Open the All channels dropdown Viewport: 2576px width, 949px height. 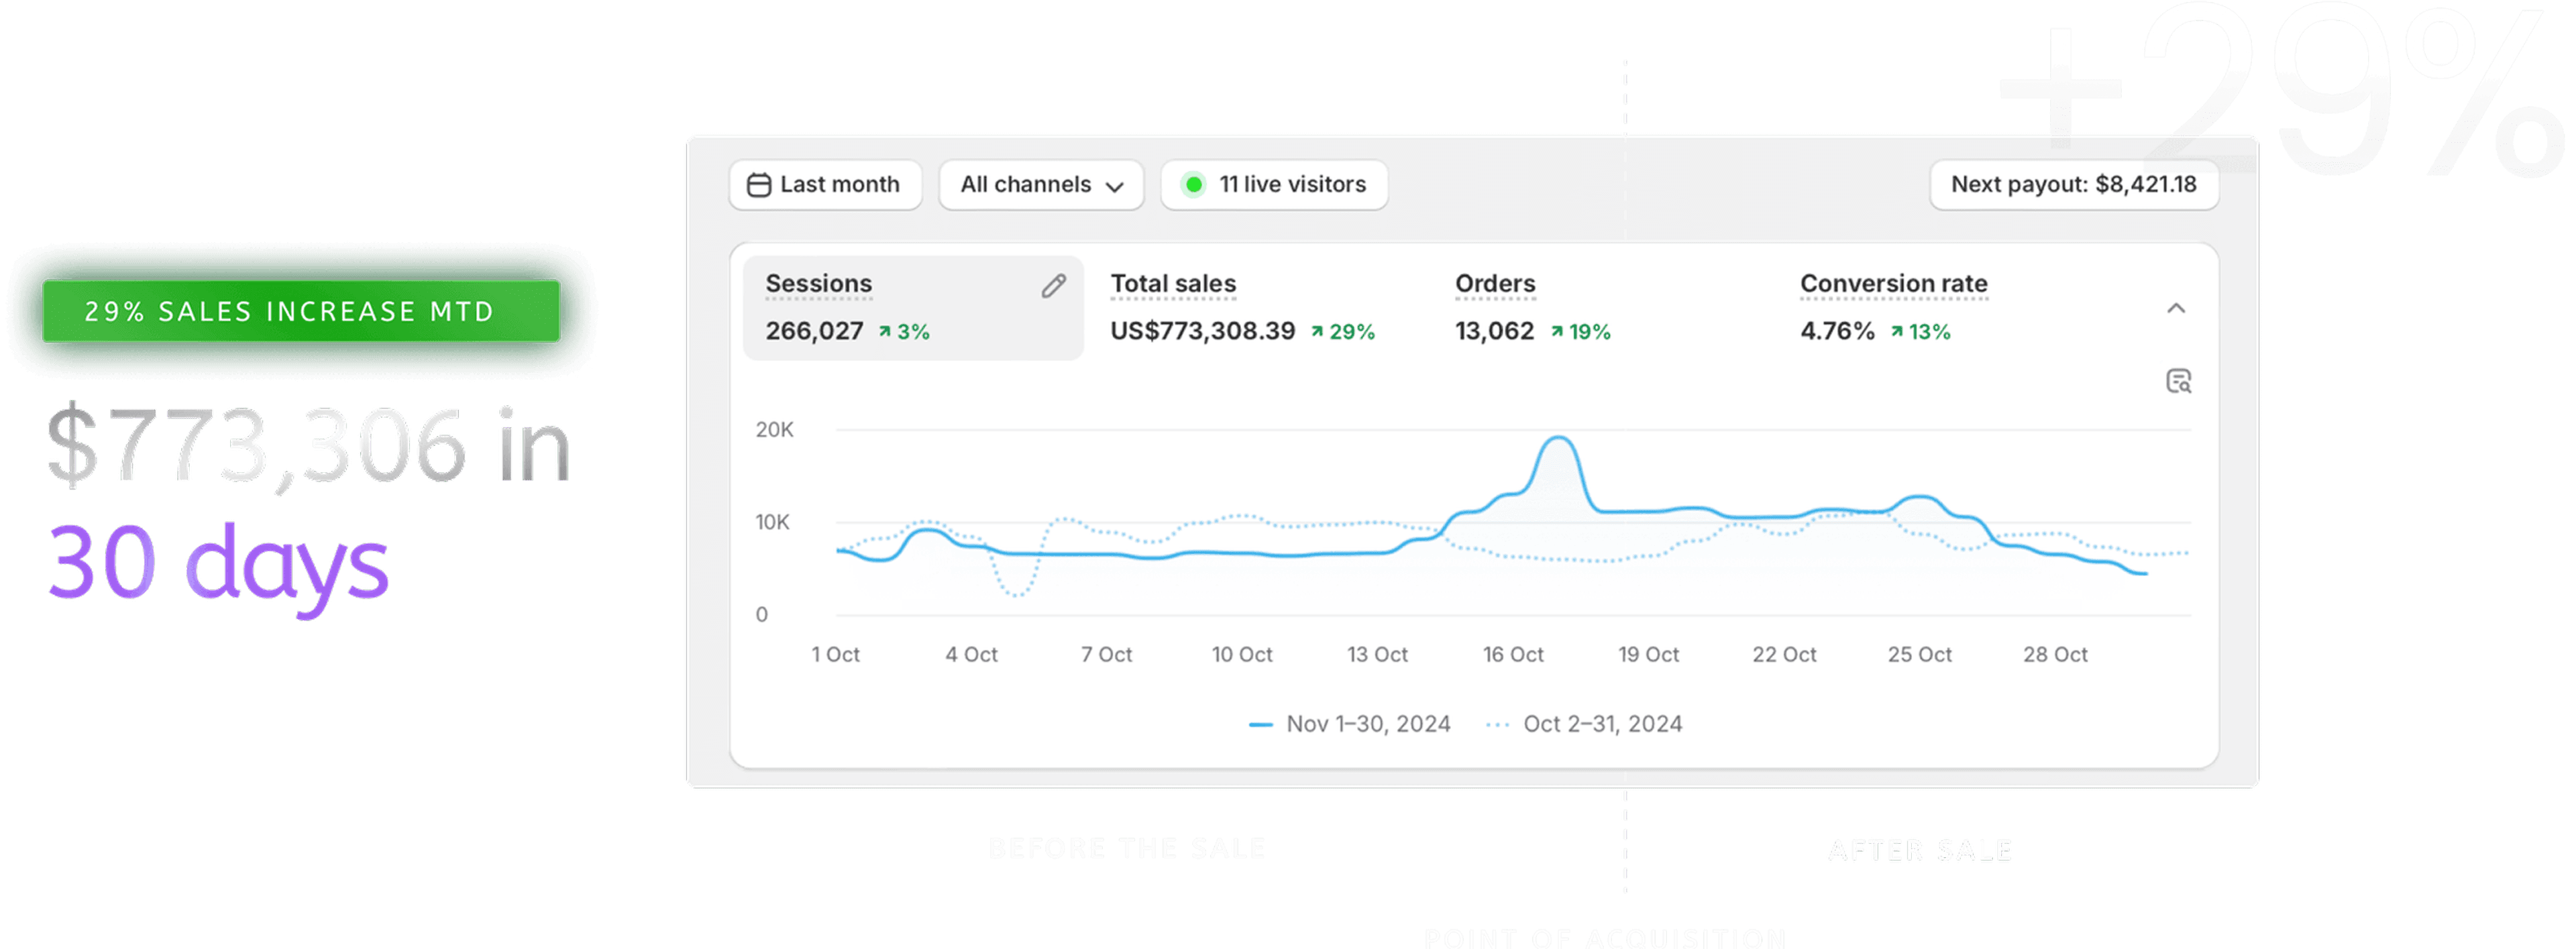click(1041, 185)
